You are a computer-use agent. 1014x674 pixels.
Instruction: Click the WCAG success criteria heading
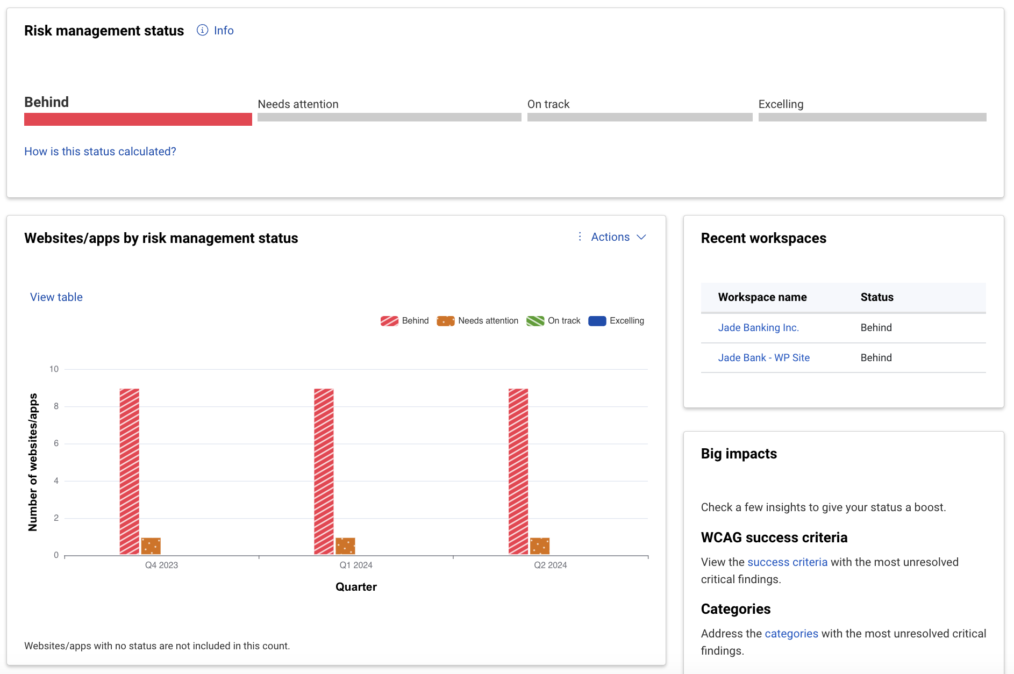pos(774,537)
